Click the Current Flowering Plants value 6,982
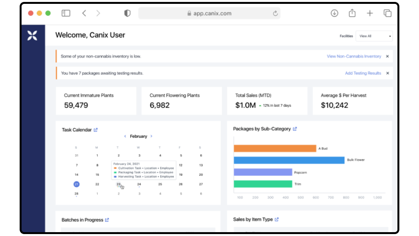Image resolution: width=419 pixels, height=236 pixels. [159, 105]
